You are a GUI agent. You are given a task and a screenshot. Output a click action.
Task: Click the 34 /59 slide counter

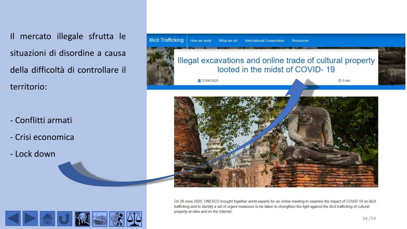click(x=369, y=219)
